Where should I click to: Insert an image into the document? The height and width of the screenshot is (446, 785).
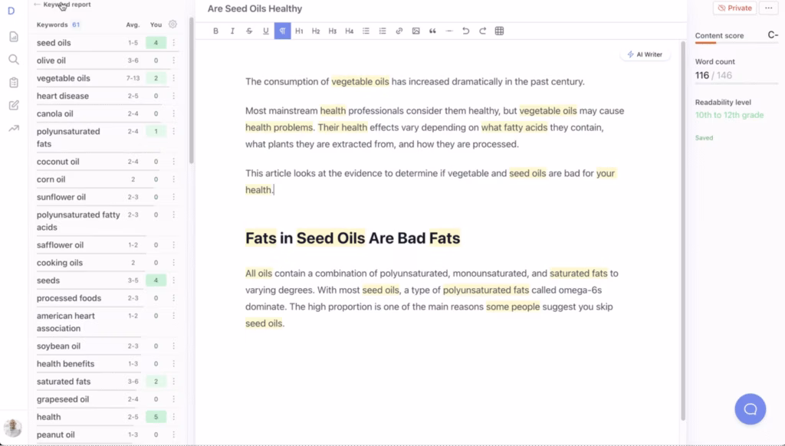click(x=415, y=31)
